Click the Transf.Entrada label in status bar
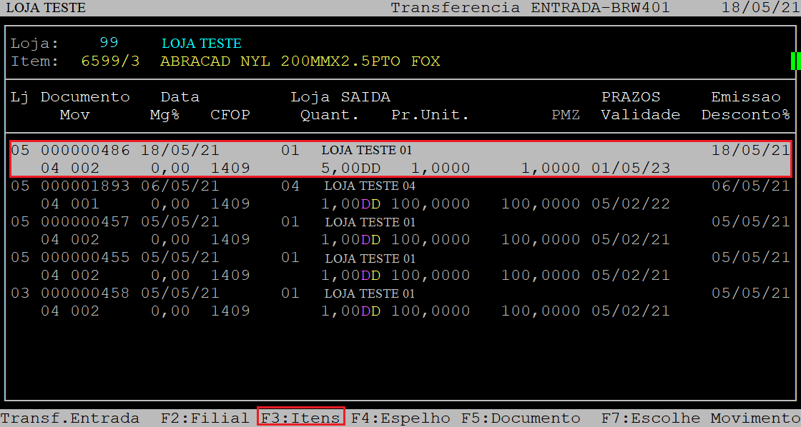Screen dimensions: 801x427 tap(70, 418)
